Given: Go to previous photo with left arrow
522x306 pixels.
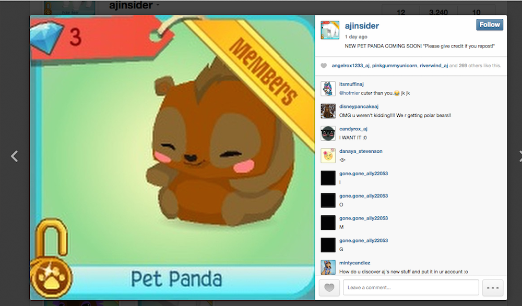Looking at the screenshot, I should click(14, 156).
